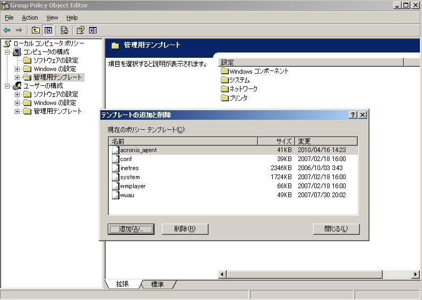Open the Action menu

tap(30, 17)
